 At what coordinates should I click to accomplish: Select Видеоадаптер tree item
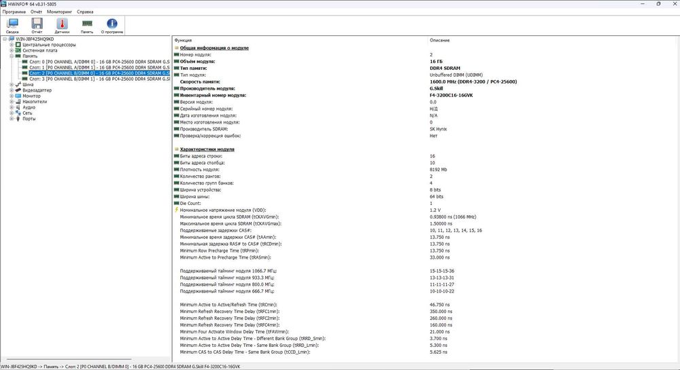(x=37, y=90)
